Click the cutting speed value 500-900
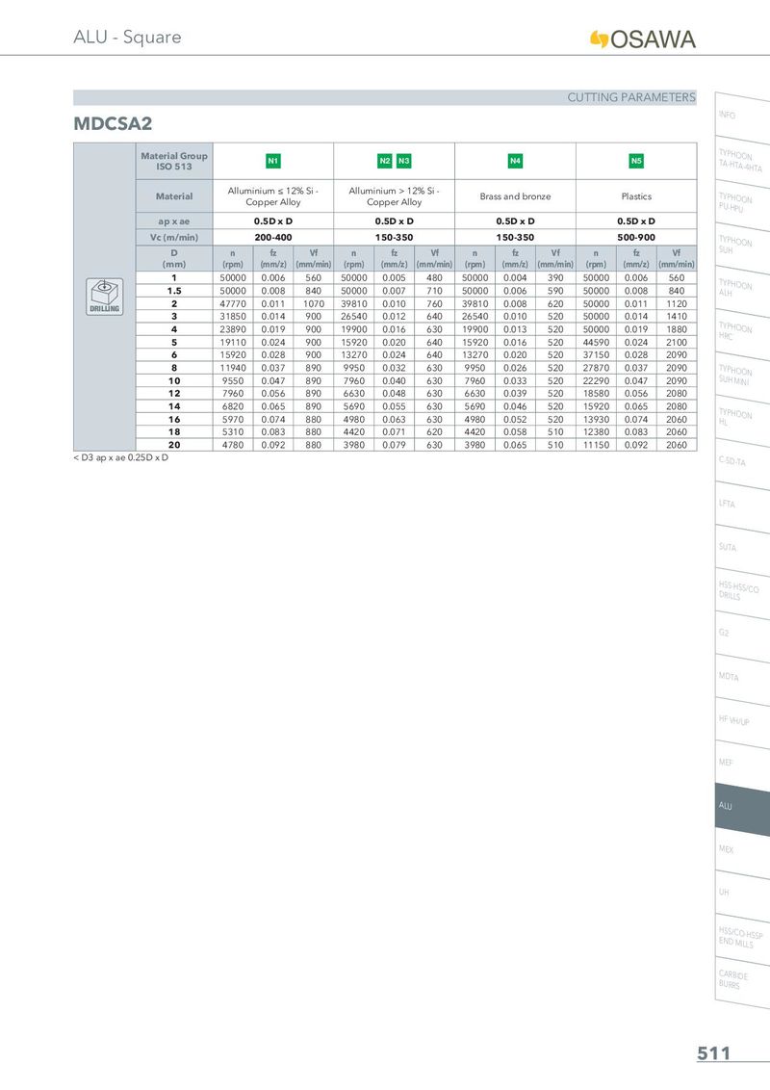 pyautogui.click(x=636, y=237)
